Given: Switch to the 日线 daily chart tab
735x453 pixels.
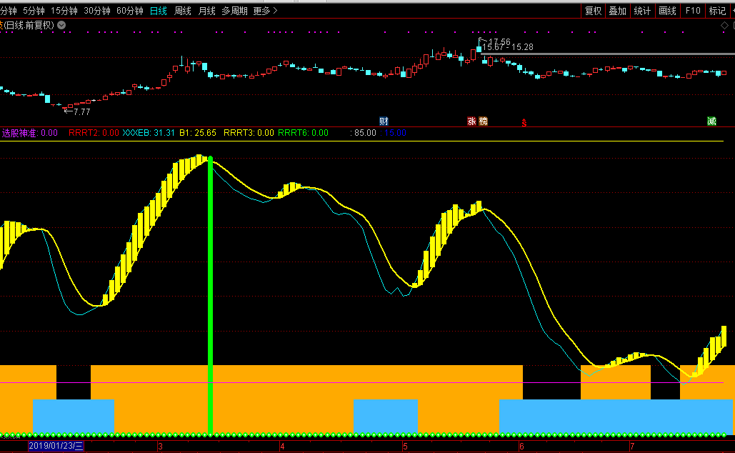Looking at the screenshot, I should point(158,11).
